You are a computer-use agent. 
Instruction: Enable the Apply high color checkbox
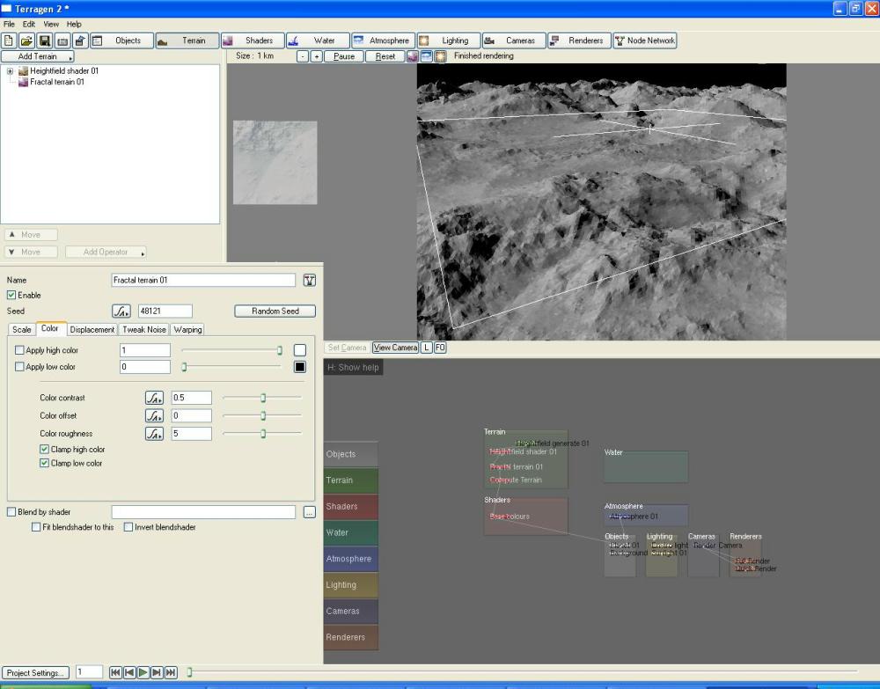[x=20, y=350]
